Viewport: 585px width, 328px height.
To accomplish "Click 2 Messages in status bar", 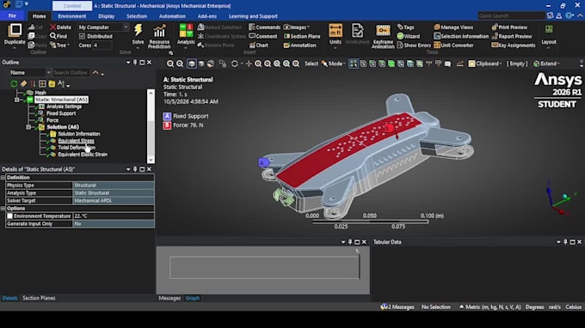I will pyautogui.click(x=397, y=307).
